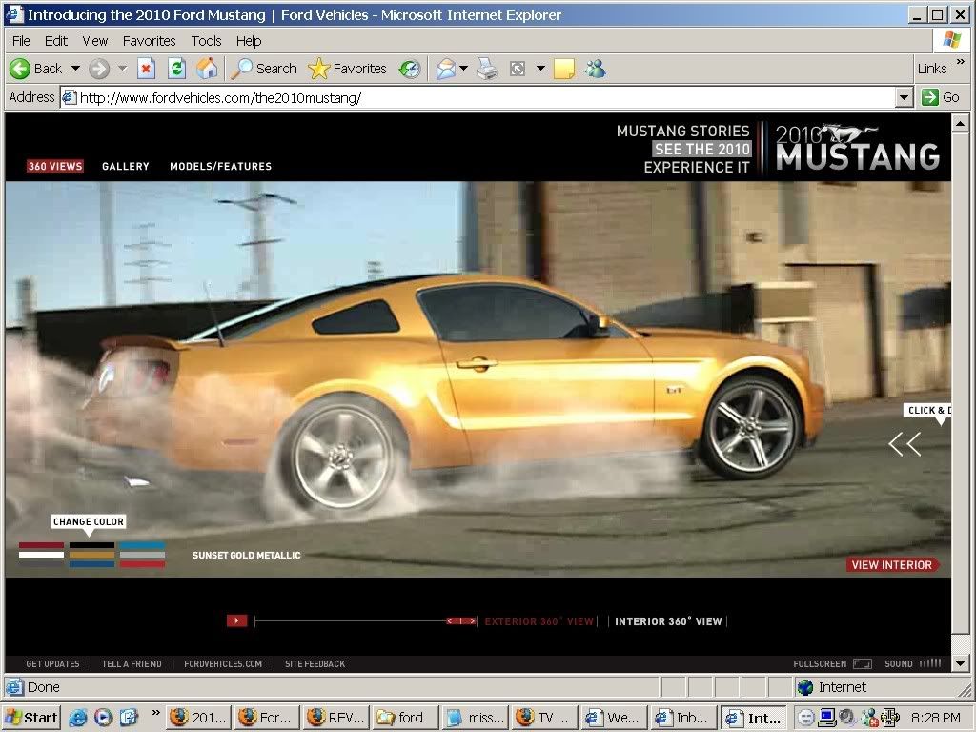The image size is (976, 732).
Task: Open the Tell a Friend link
Action: pyautogui.click(x=132, y=664)
